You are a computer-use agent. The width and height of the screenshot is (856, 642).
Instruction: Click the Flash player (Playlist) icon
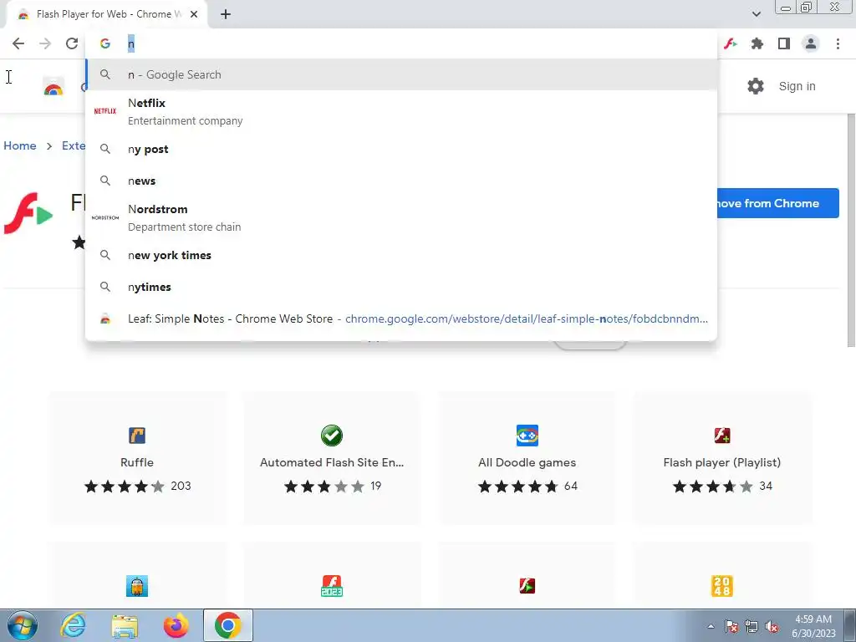pyautogui.click(x=722, y=436)
